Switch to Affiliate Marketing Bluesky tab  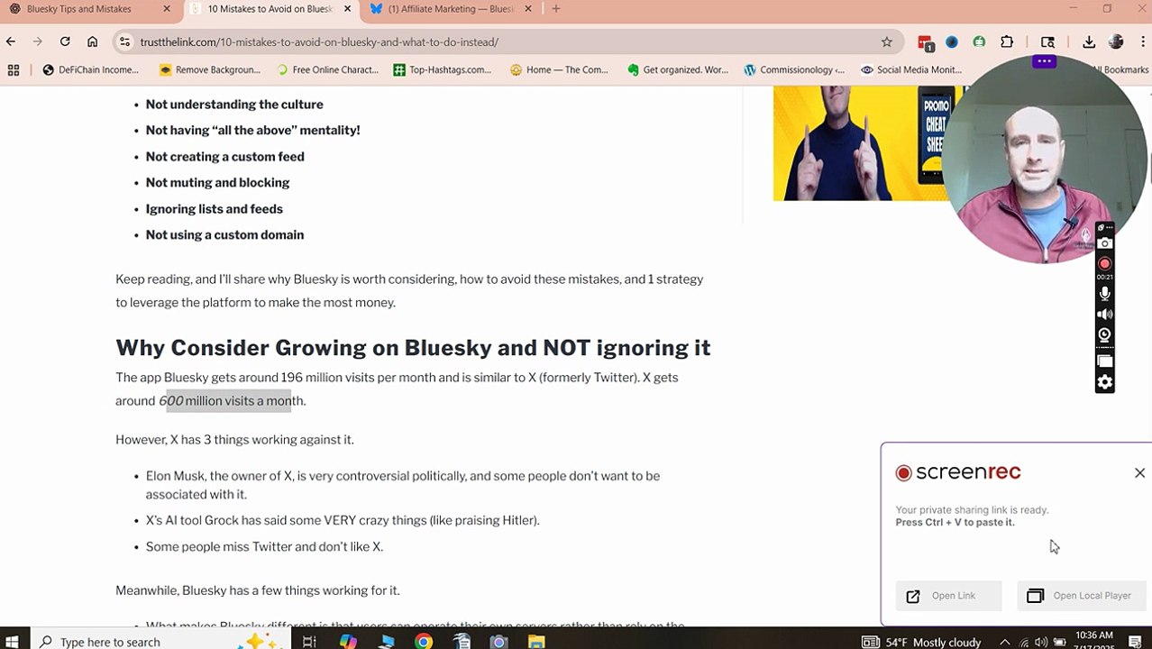click(451, 9)
